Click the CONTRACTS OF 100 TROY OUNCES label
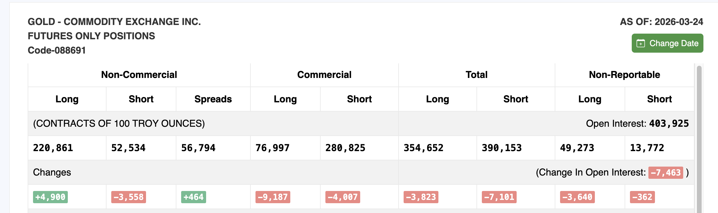Image resolution: width=718 pixels, height=213 pixels. coord(120,123)
